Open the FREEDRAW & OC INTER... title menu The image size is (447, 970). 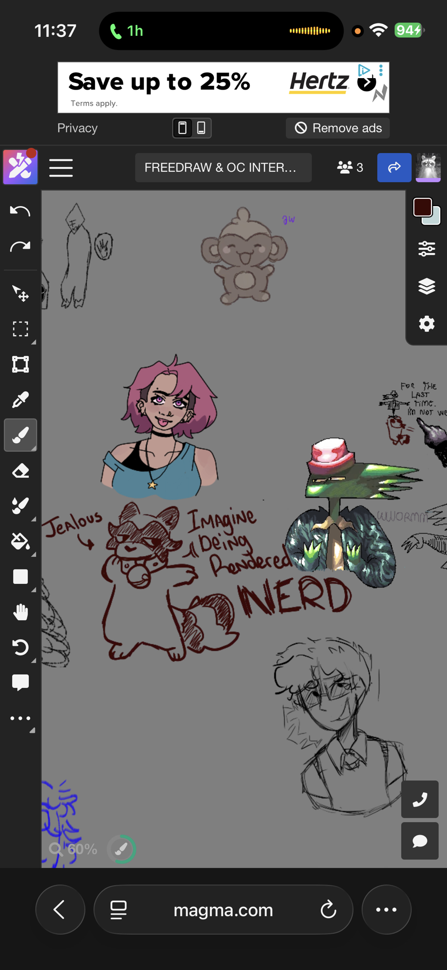223,168
